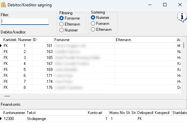Click the info speech-bubble icon
This screenshot has height=124, width=187.
click(x=182, y=17)
